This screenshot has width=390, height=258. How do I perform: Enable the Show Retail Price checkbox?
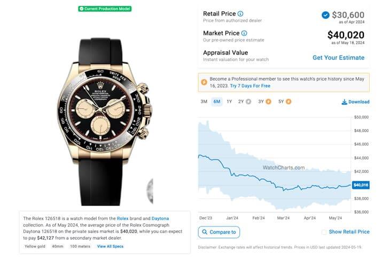click(x=324, y=232)
